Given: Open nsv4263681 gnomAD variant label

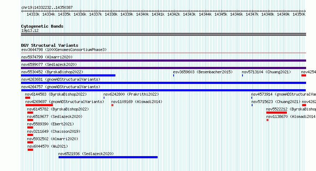Looking at the screenshot, I should pos(61,79).
